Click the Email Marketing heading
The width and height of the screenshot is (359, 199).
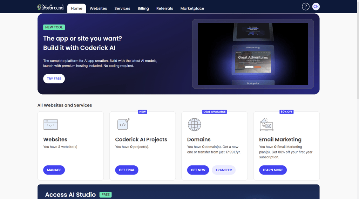(280, 139)
